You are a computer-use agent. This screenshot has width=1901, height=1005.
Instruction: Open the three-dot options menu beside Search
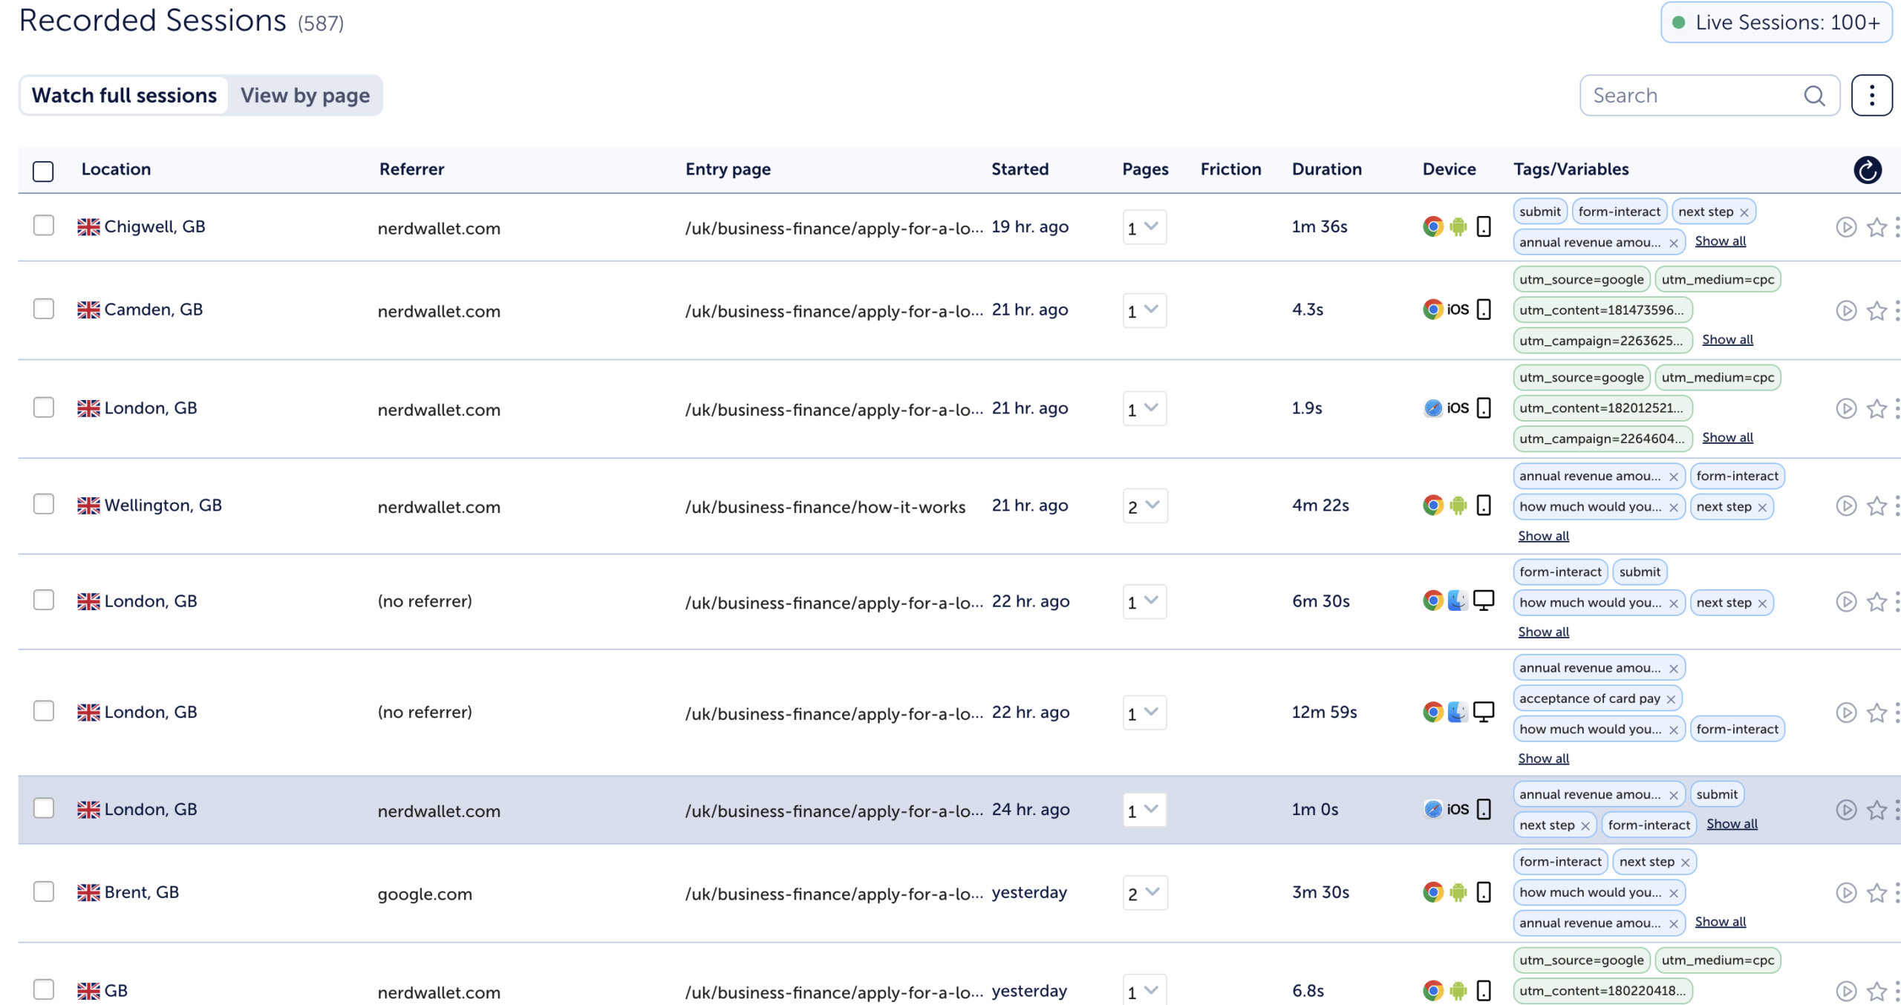pos(1871,96)
